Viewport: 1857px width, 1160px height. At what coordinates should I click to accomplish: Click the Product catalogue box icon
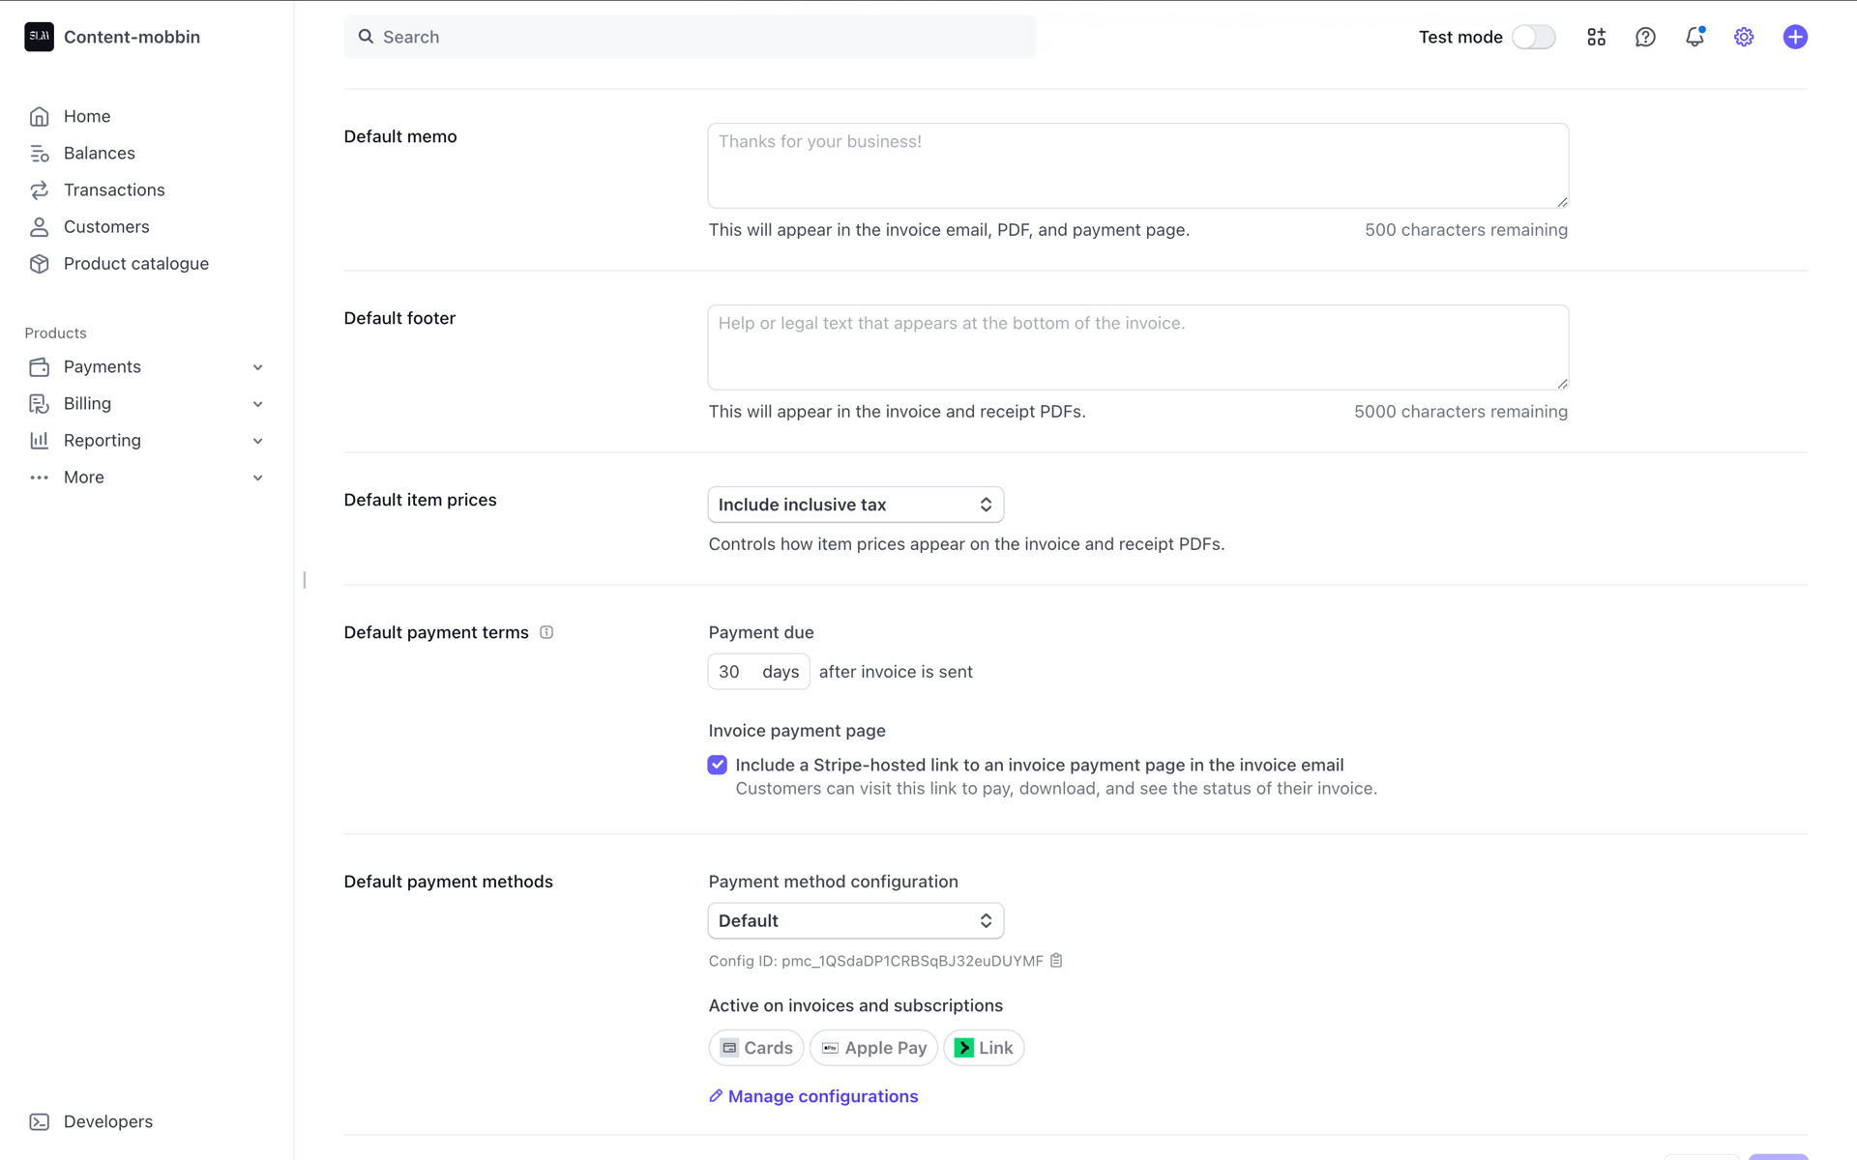pos(39,263)
